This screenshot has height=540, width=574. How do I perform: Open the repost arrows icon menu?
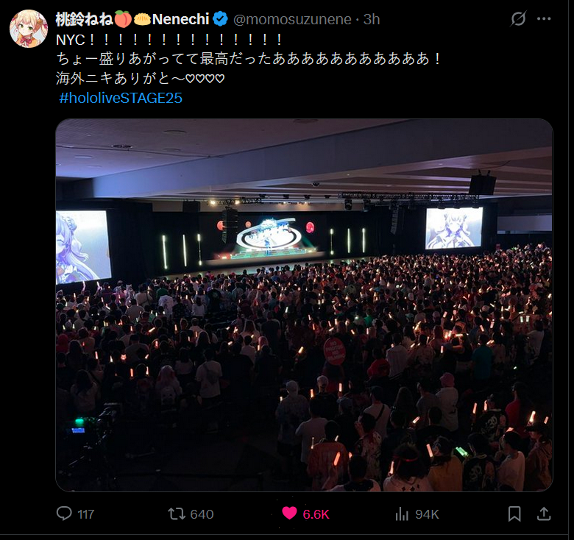(x=177, y=514)
